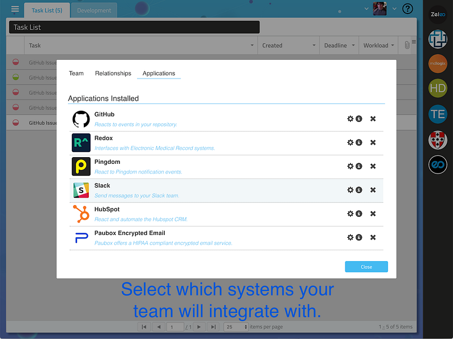The width and height of the screenshot is (453, 339).
Task: Click the attachment paperclip column icon
Action: click(407, 45)
